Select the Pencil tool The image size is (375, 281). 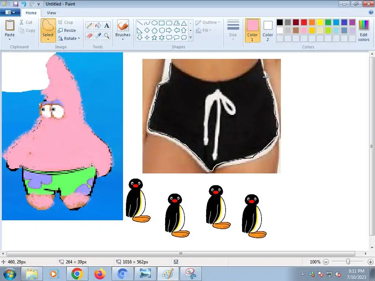coord(89,25)
